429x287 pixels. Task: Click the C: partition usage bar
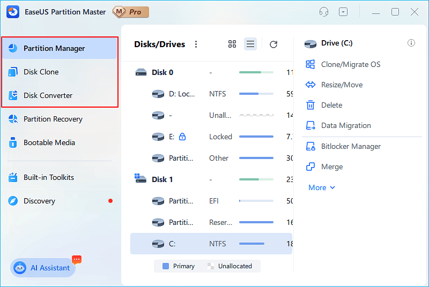coord(256,244)
